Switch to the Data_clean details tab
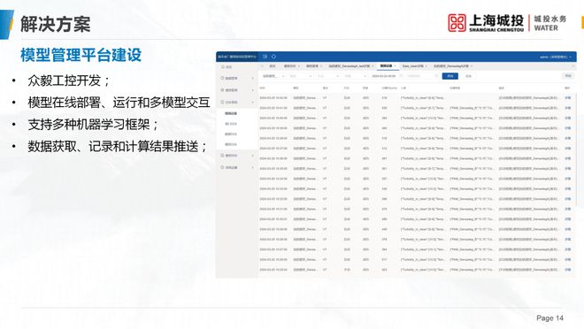 [412, 66]
